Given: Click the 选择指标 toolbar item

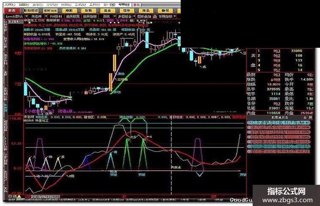Looking at the screenshot, I should click(x=89, y=16).
